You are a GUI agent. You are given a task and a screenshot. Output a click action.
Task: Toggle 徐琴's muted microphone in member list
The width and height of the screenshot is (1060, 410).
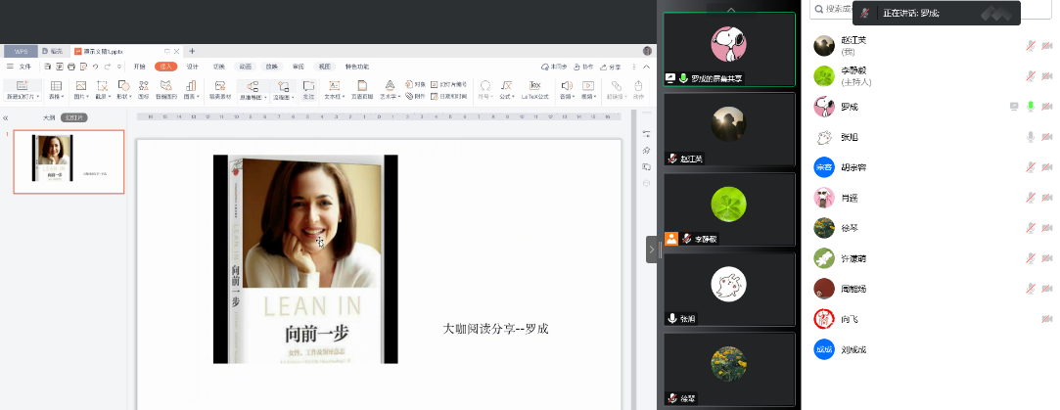[1031, 228]
